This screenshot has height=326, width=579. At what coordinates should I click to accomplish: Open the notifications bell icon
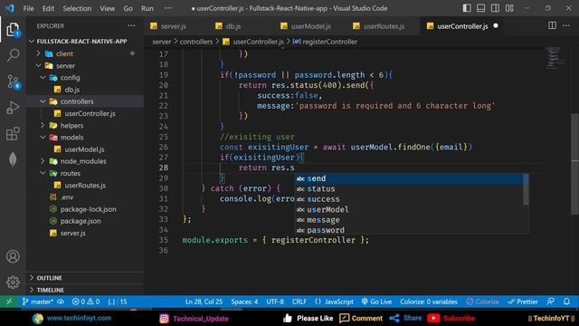coord(566,302)
